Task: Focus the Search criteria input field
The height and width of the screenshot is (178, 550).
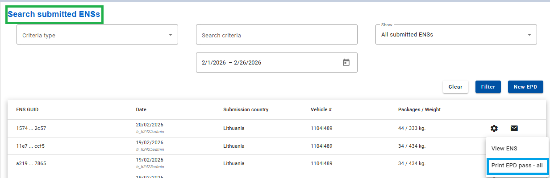Action: 276,35
